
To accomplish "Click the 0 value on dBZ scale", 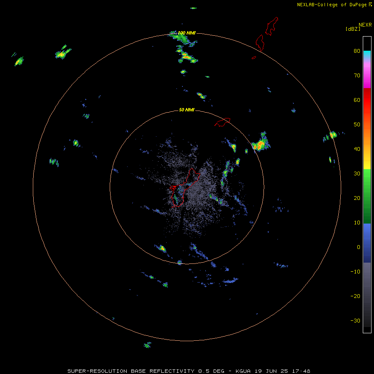I will [x=359, y=247].
